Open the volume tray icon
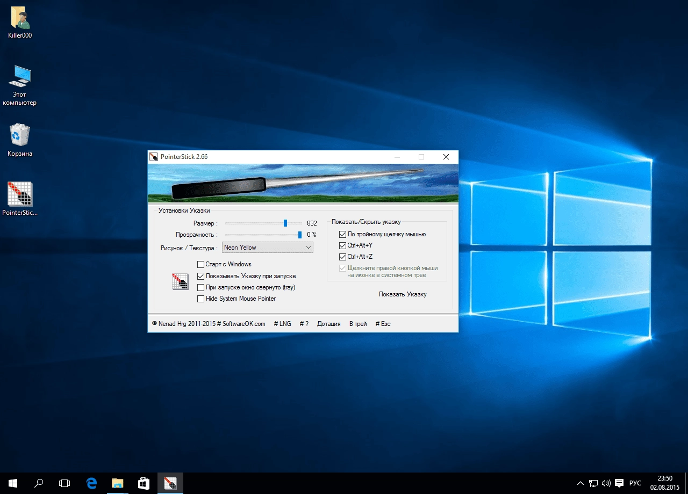688x494 pixels. 606,483
